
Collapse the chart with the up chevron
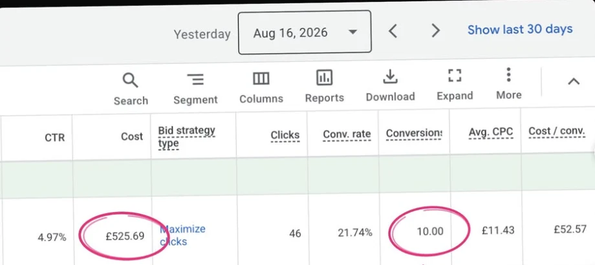[x=574, y=81]
